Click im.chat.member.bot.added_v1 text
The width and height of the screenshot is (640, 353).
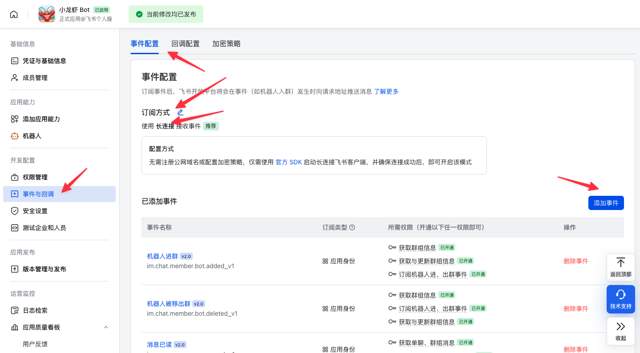click(x=190, y=266)
